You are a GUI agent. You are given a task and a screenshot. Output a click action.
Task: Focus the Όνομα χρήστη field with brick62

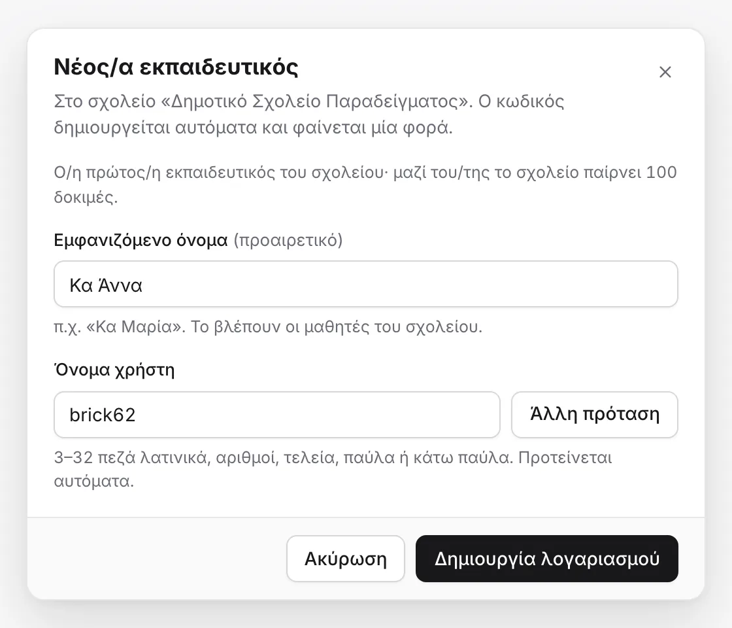point(277,415)
